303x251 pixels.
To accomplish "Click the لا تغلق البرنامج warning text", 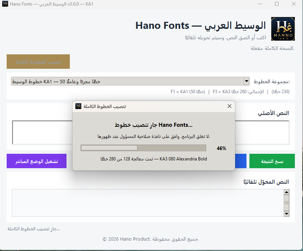I will [154, 136].
